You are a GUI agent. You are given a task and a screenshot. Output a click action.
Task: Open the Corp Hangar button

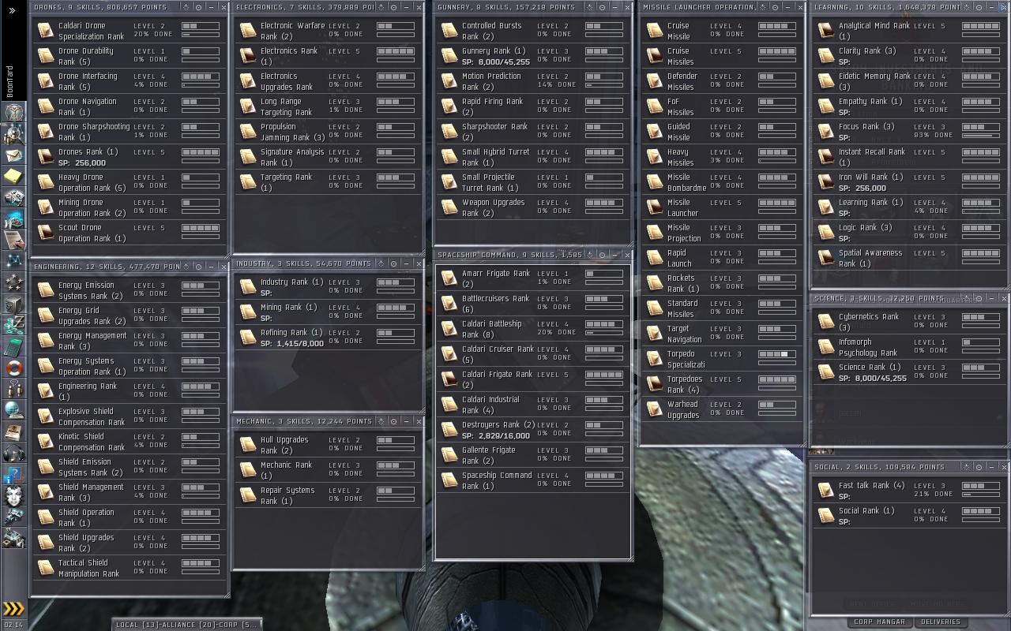point(879,622)
